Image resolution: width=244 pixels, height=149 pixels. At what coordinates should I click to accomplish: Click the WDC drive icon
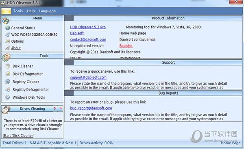tap(7, 35)
